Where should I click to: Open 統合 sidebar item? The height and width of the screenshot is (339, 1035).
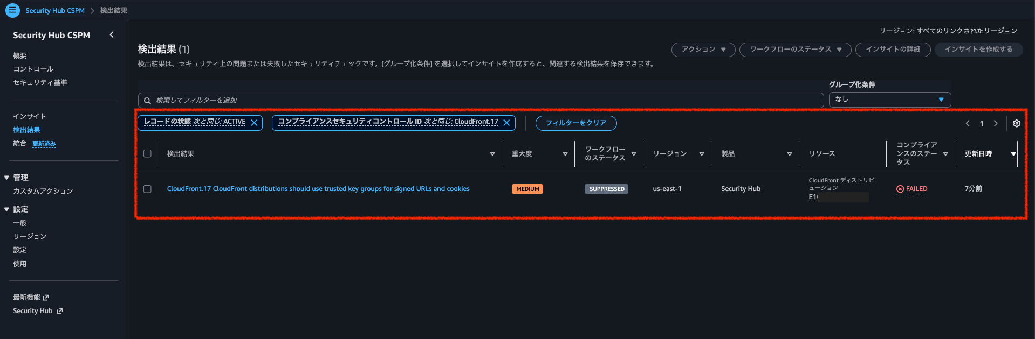coord(20,143)
